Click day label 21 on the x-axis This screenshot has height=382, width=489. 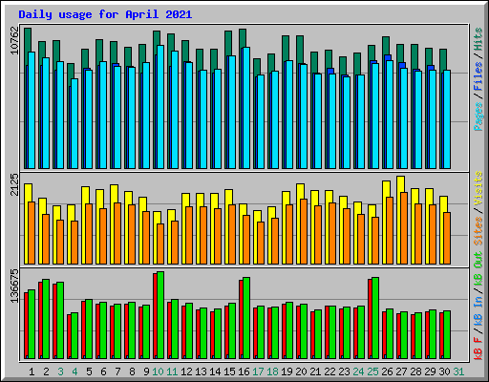click(x=315, y=371)
